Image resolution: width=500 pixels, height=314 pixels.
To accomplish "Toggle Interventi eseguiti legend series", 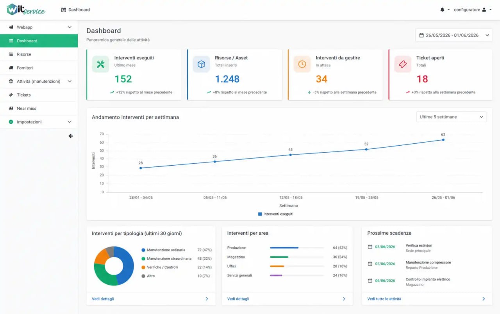I will (x=276, y=214).
